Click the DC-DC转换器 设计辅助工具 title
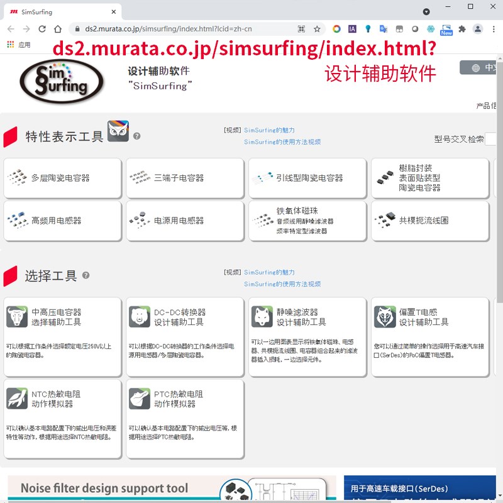 pyautogui.click(x=180, y=317)
